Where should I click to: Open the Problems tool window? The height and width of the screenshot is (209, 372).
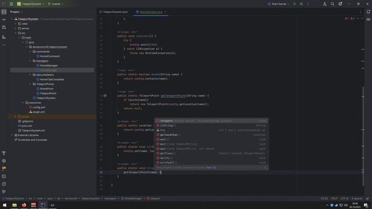coord(4,184)
